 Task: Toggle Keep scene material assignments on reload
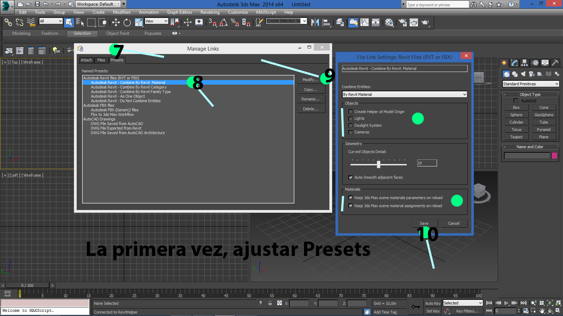coord(350,206)
